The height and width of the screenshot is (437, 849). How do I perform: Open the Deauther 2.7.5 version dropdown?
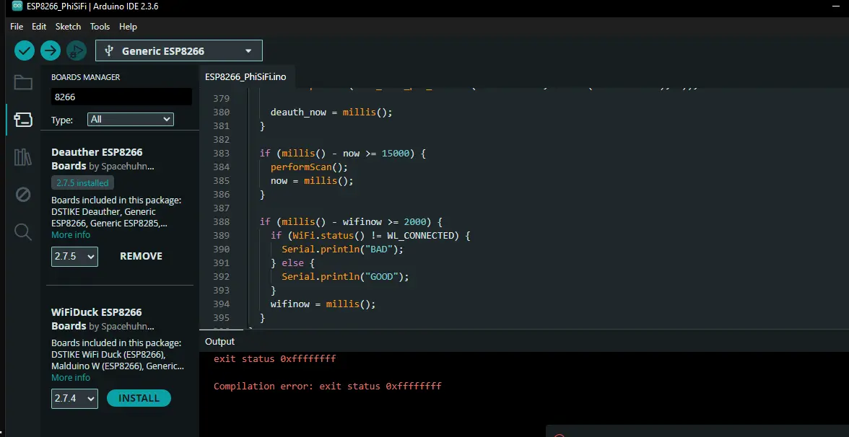click(x=75, y=257)
